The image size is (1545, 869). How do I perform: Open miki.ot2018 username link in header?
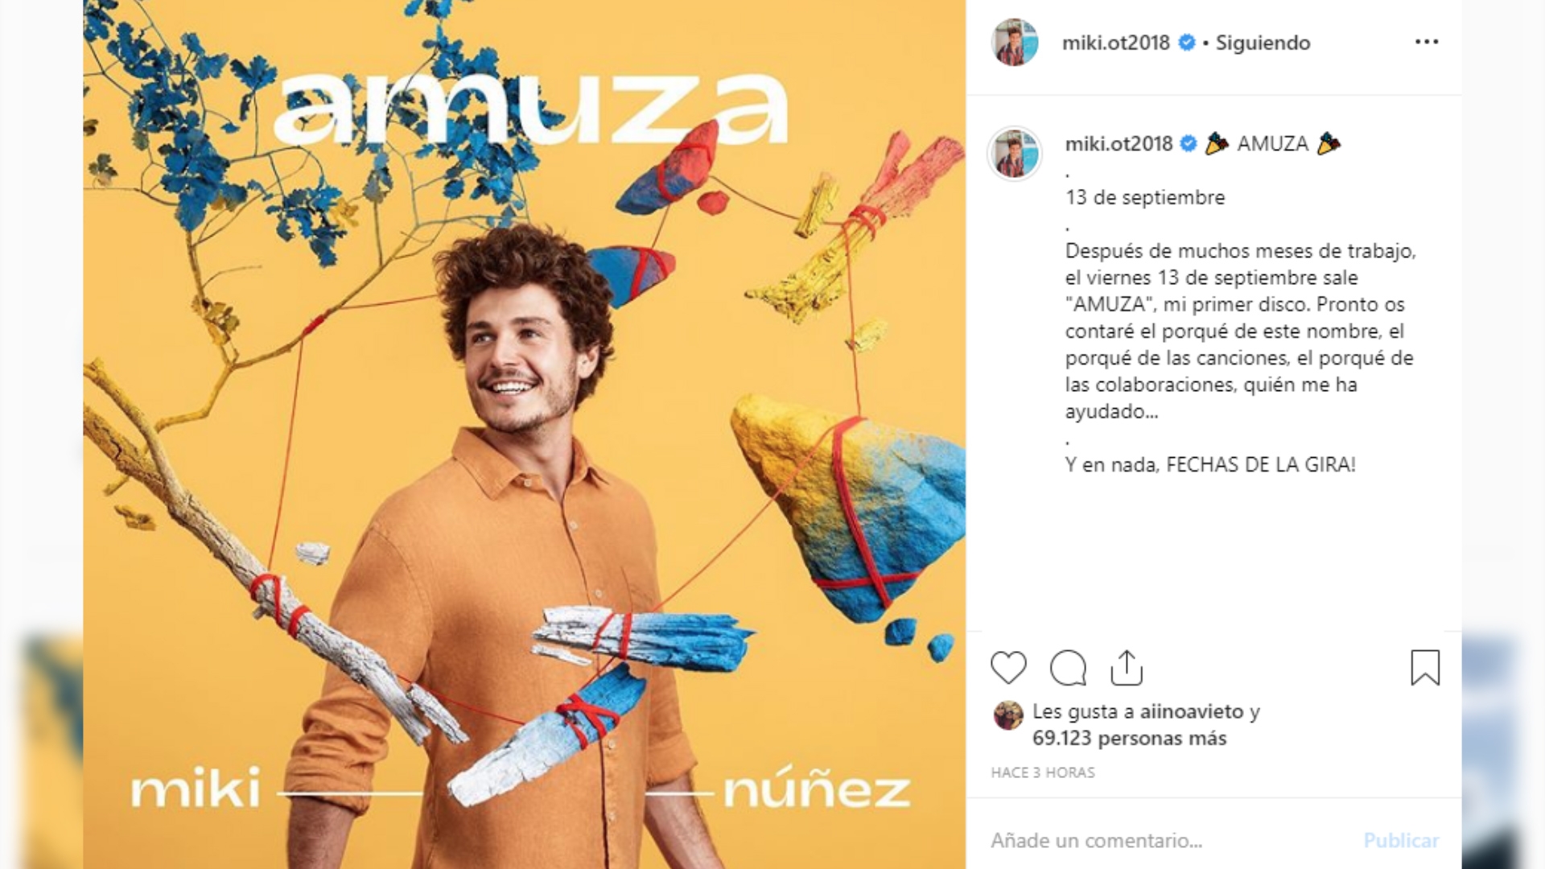tap(1115, 43)
